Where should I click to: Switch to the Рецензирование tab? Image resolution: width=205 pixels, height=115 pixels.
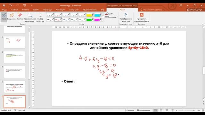point(90,10)
